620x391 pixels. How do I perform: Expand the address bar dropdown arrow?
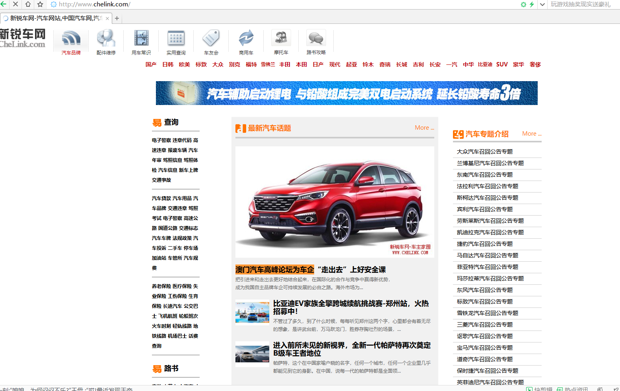(542, 4)
